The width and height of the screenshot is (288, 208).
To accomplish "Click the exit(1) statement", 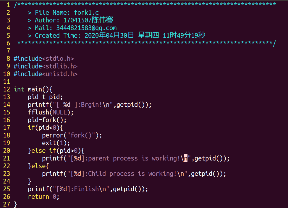I will [56, 143].
